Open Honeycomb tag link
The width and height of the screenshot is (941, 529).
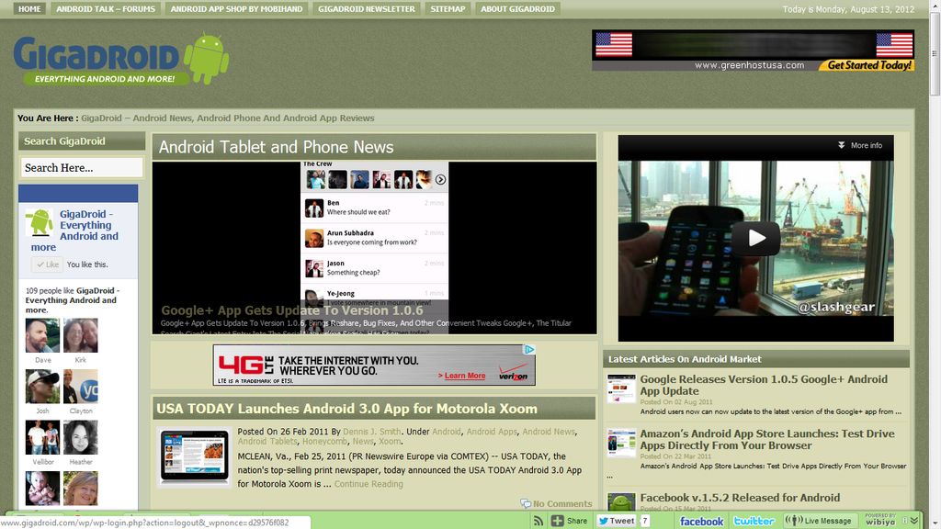324,441
